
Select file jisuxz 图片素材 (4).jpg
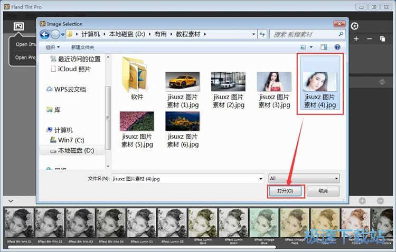(320, 83)
